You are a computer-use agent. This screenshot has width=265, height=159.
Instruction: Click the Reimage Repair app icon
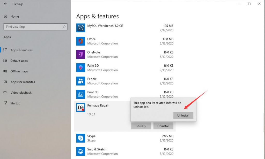point(81,108)
